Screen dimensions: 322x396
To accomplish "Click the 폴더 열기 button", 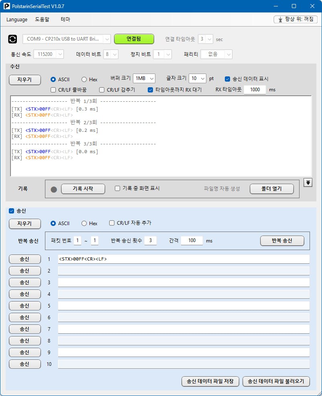I will (271, 189).
